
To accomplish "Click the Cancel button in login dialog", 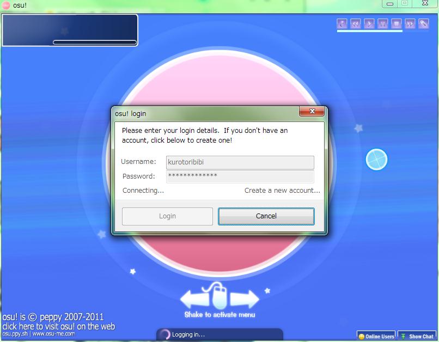I will coord(266,216).
